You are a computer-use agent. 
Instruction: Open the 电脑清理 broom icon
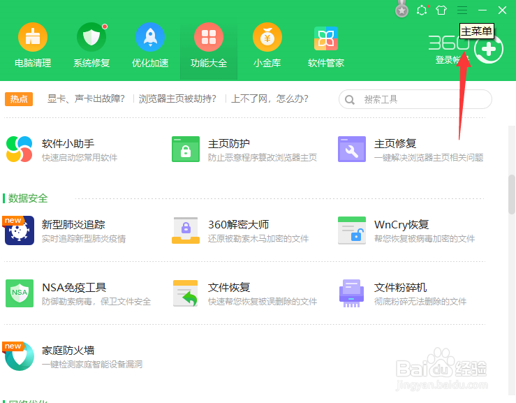pyautogui.click(x=33, y=37)
